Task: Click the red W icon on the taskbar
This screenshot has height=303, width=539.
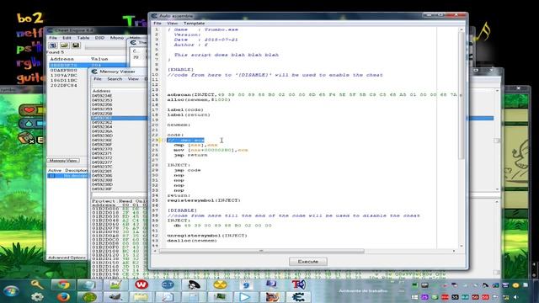Action: [141, 284]
